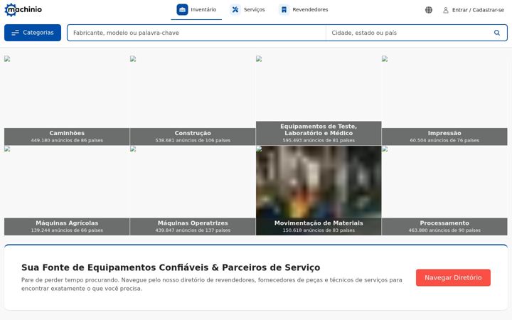Open the Impressão category
The height and width of the screenshot is (320, 512).
click(444, 100)
